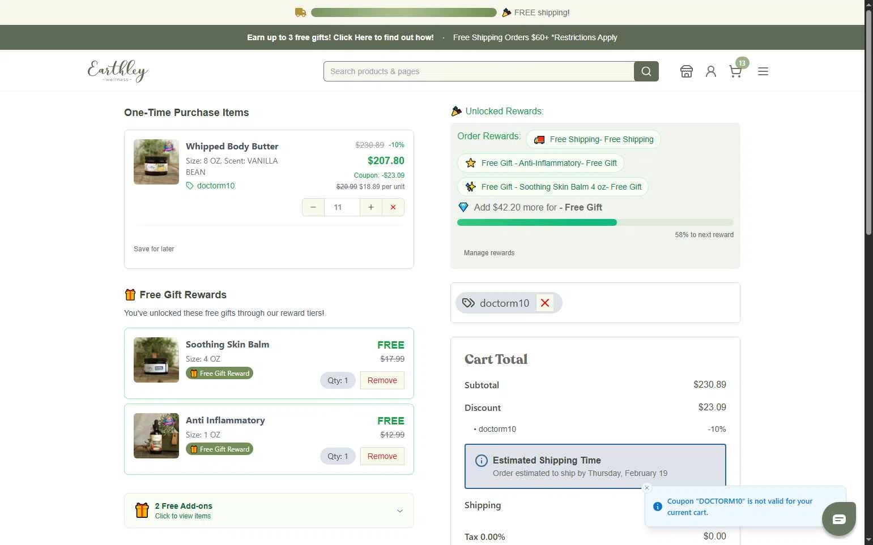Viewport: 873px width, 545px height.
Task: Click the doctorm10 tag icon under product
Action: click(x=190, y=186)
